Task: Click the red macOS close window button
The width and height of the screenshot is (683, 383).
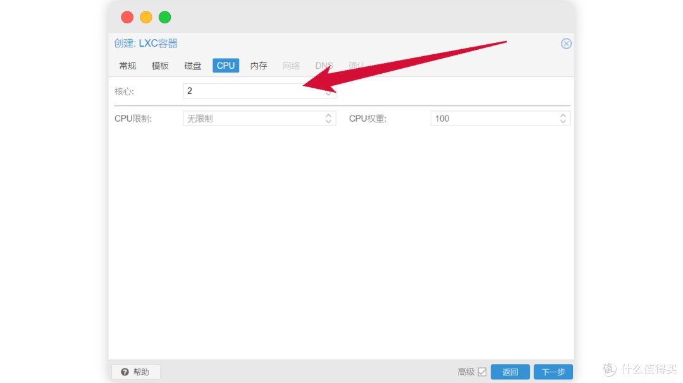Action: (127, 18)
